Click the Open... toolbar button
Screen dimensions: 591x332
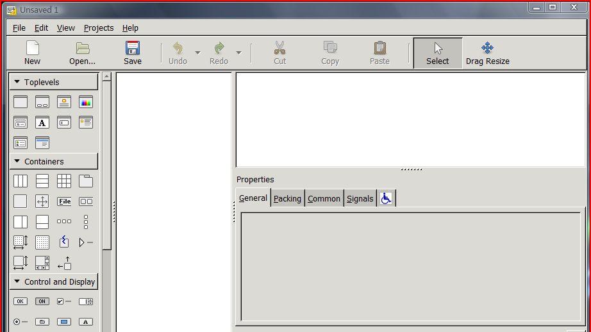(82, 53)
